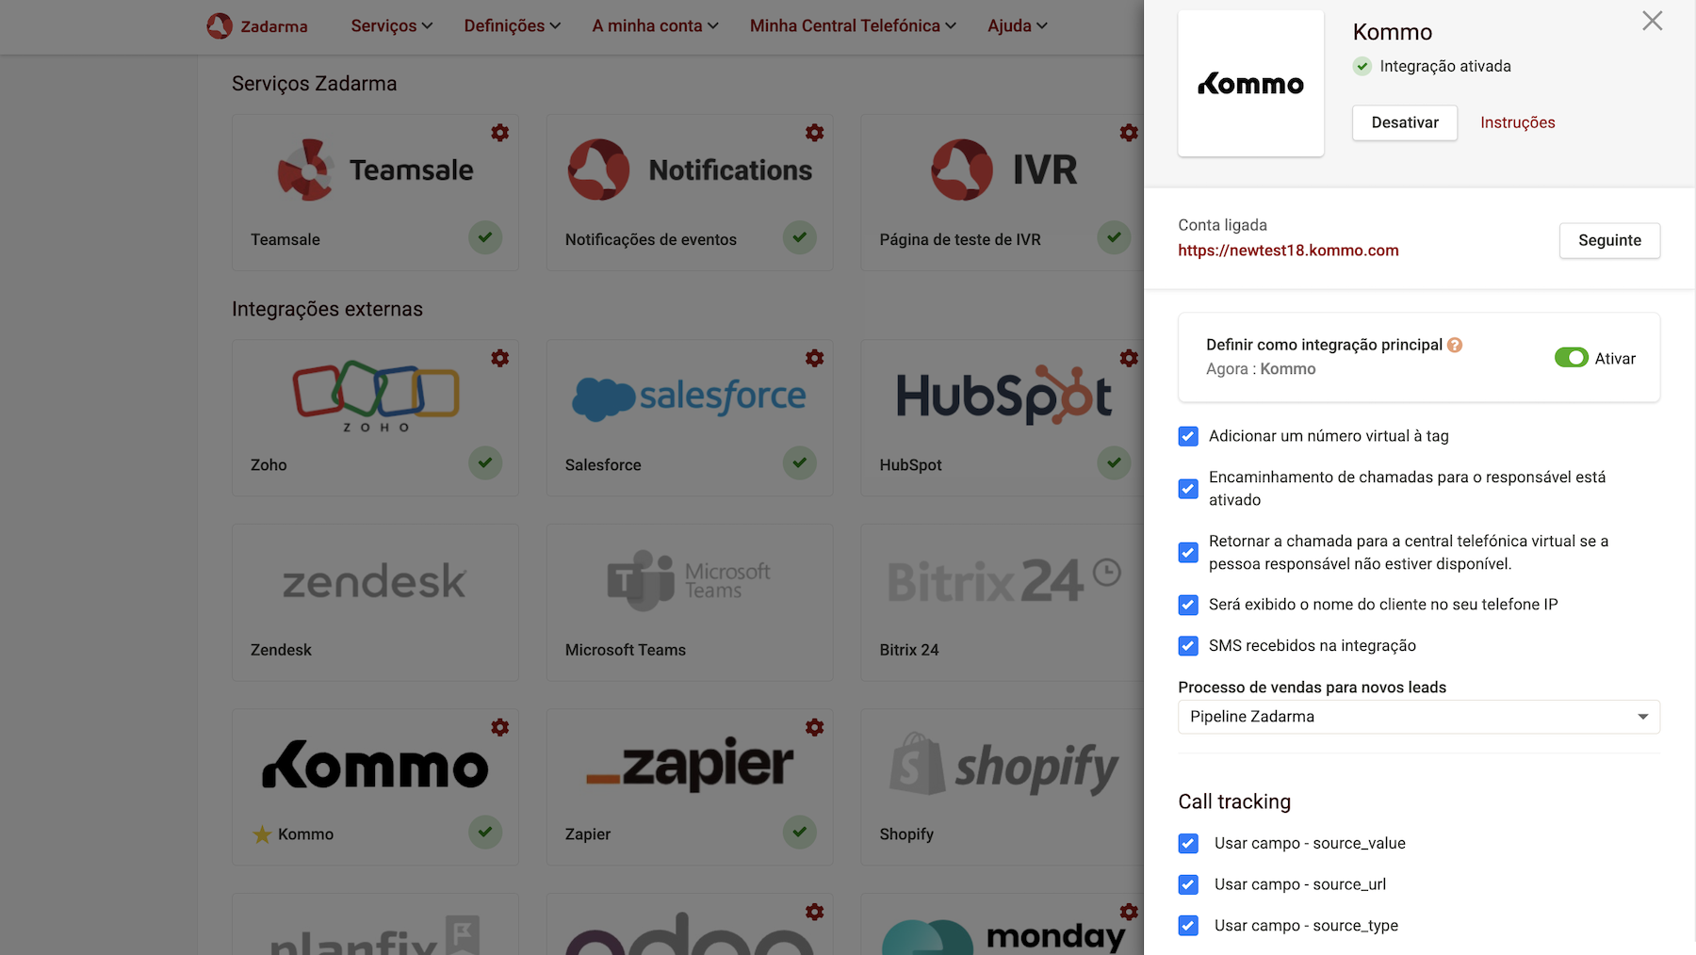This screenshot has width=1696, height=955.
Task: Click the star icon next to Kommo
Action: point(262,834)
